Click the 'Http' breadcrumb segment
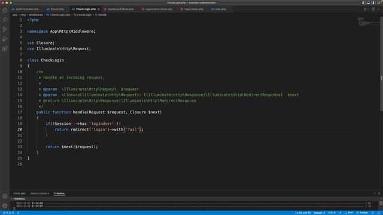Screen dimensions: 383x215 23,15
